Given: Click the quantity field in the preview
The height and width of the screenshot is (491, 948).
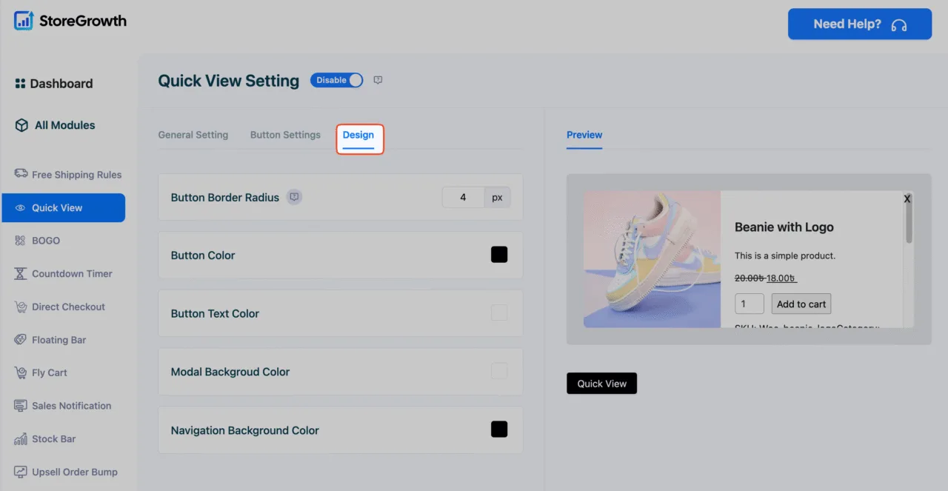Looking at the screenshot, I should 749,304.
